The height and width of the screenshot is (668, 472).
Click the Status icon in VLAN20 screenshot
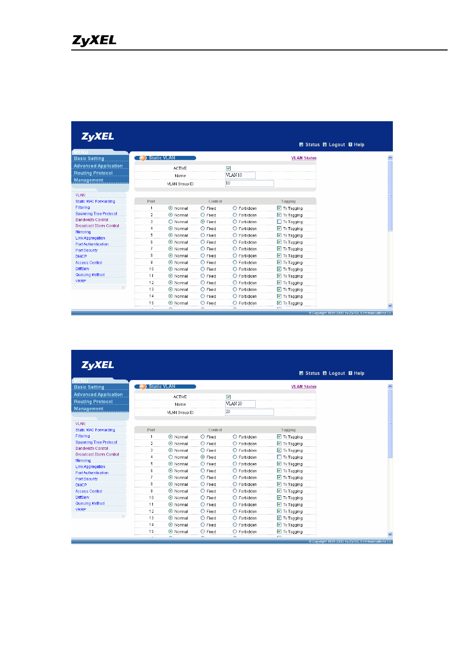click(301, 374)
